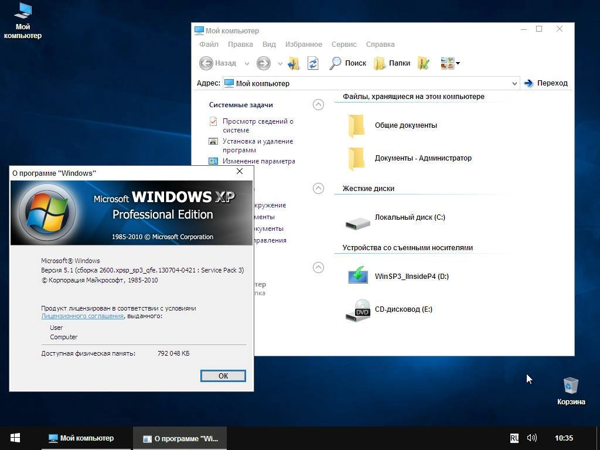Click the 792 048 КБ memory value
This screenshot has width=600, height=450.
[173, 353]
